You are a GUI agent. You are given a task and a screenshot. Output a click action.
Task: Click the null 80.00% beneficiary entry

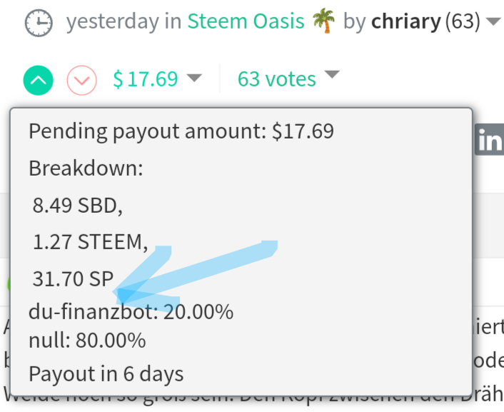coord(87,340)
